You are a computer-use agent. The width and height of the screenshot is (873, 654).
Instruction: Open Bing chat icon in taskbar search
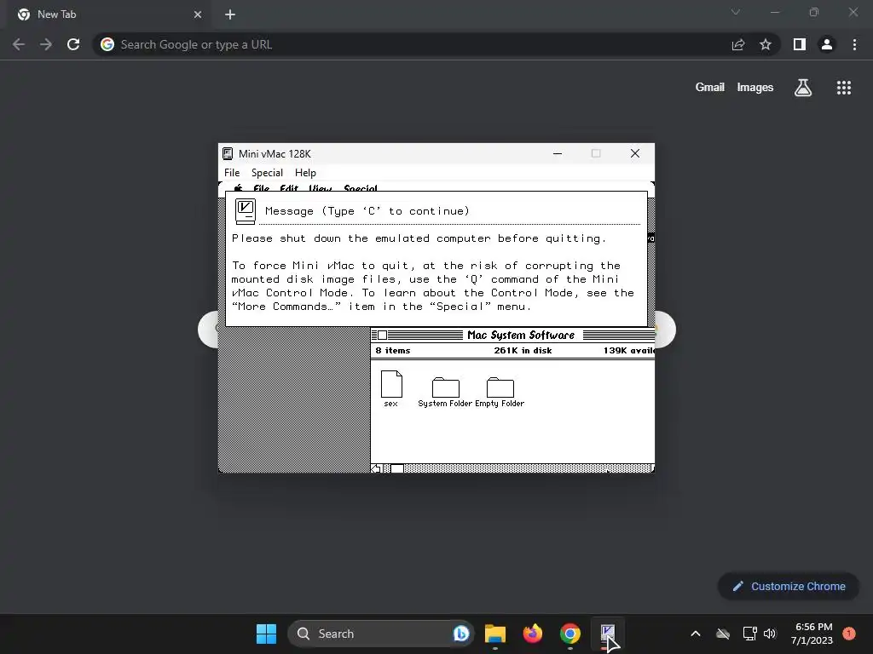pos(461,634)
